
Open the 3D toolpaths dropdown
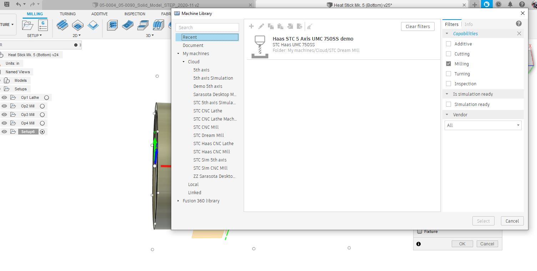coord(150,36)
